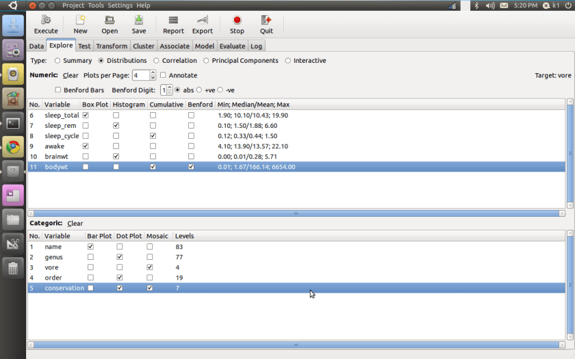Click the Execute toolbar icon
The image size is (575, 359).
click(46, 21)
